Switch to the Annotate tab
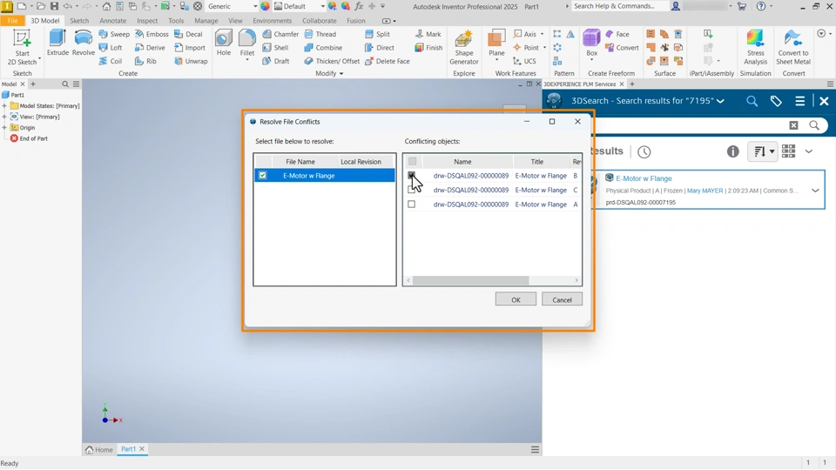Image resolution: width=836 pixels, height=470 pixels. click(113, 21)
